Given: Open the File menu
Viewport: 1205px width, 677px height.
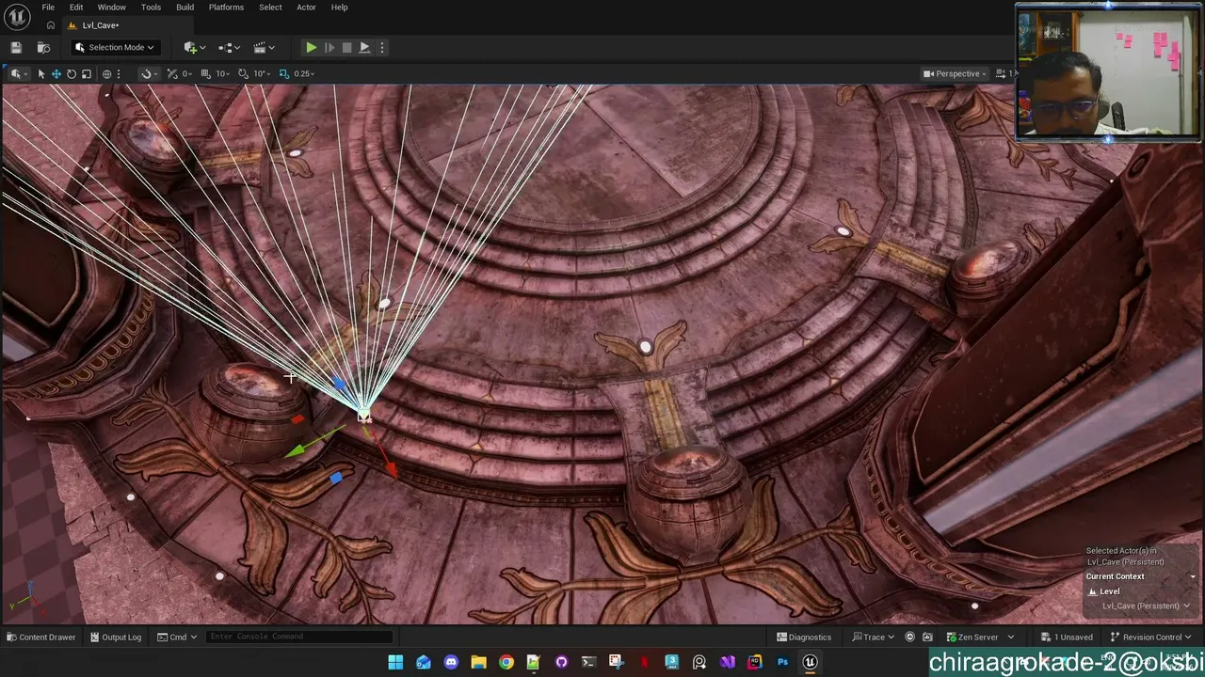Looking at the screenshot, I should tap(48, 8).
